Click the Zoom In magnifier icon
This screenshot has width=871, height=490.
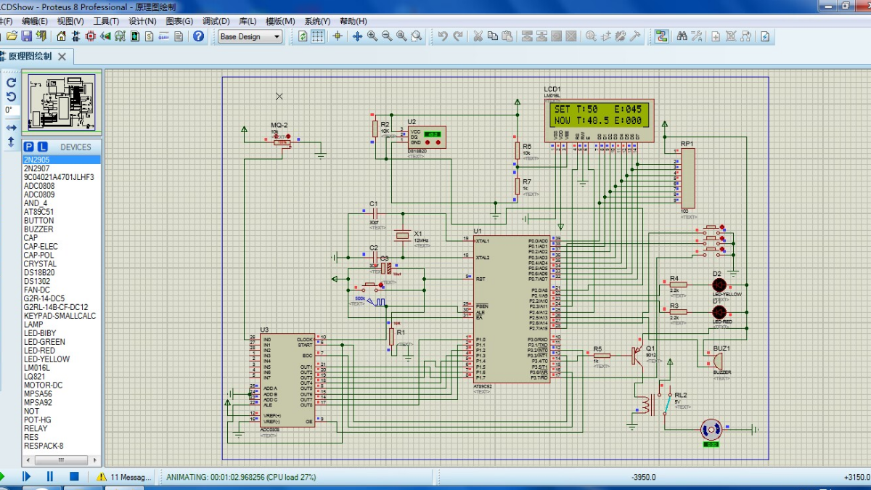click(372, 36)
